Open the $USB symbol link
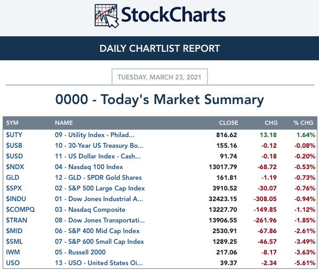Viewport: 319px width, 271px height. coord(14,146)
